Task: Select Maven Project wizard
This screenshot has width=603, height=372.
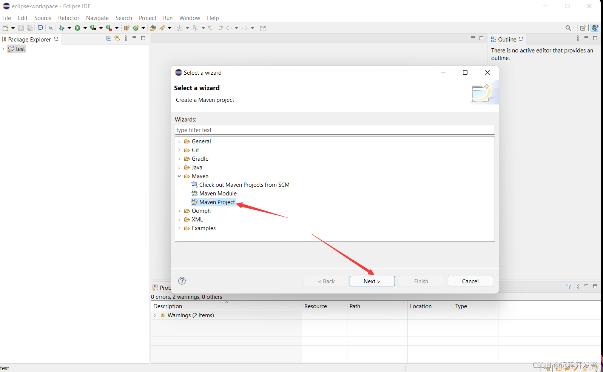Action: click(x=213, y=202)
